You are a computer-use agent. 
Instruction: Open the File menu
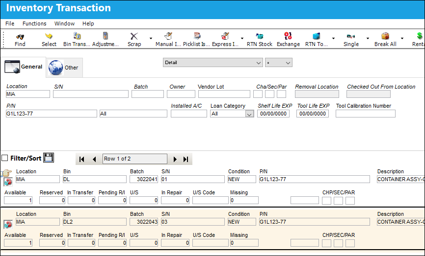(10, 23)
